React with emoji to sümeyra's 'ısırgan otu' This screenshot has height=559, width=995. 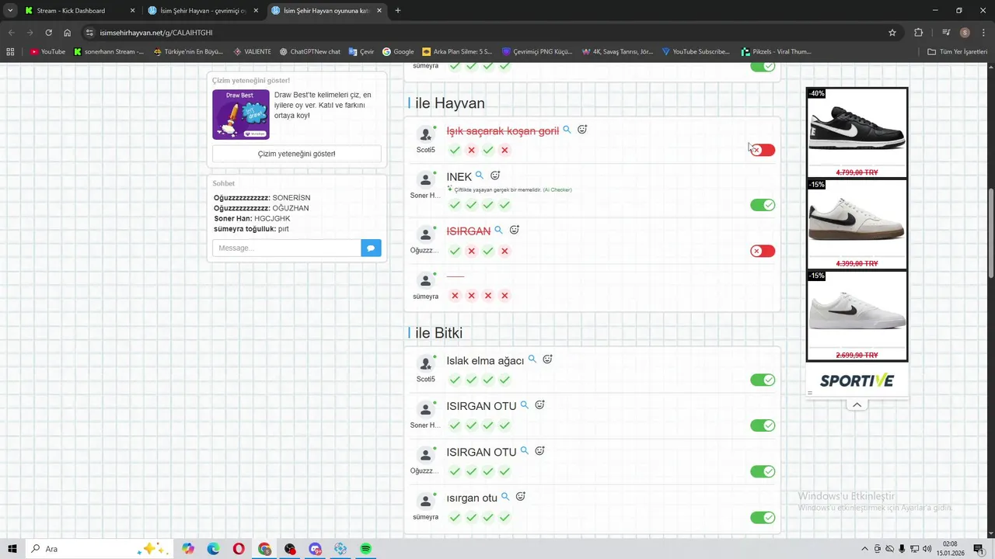[521, 497]
